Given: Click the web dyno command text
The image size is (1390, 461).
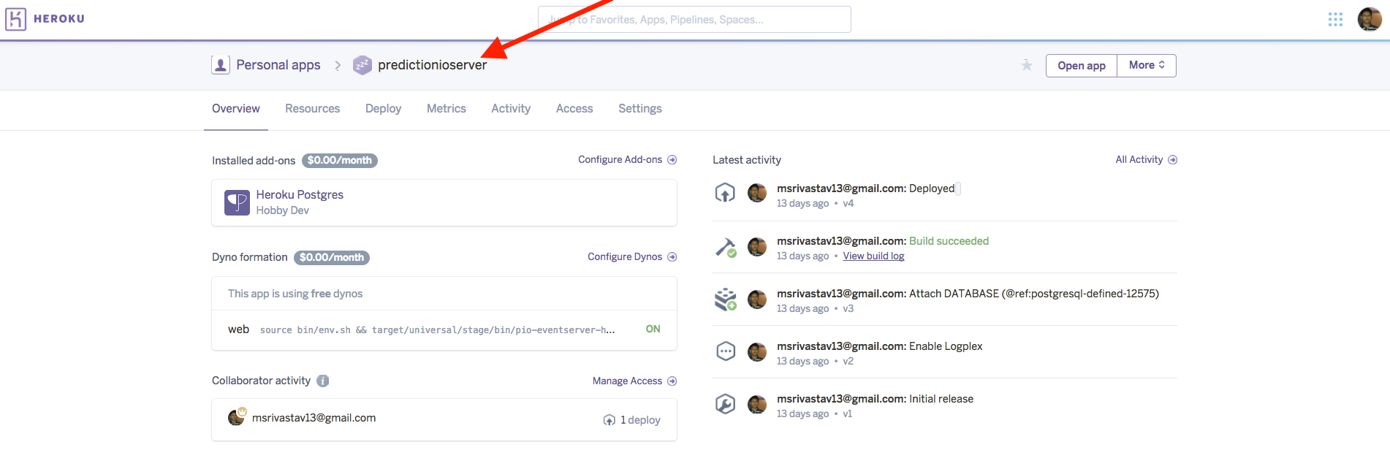Looking at the screenshot, I should coord(438,330).
